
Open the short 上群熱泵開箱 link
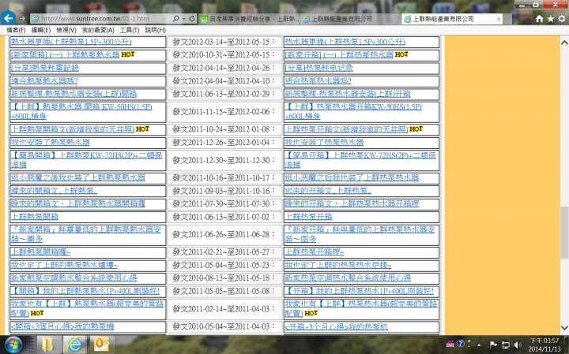click(x=35, y=217)
